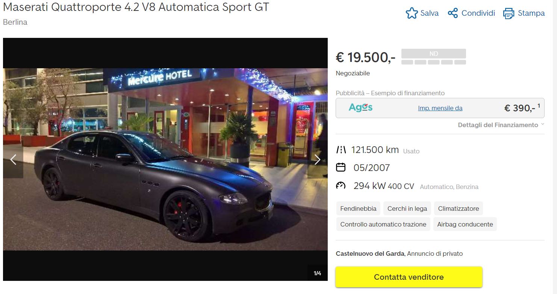Show previous photo with left arrow
The image size is (557, 294).
tap(13, 160)
